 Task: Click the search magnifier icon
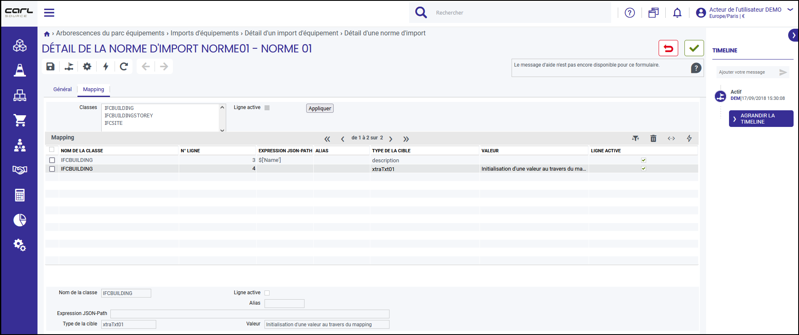point(421,12)
